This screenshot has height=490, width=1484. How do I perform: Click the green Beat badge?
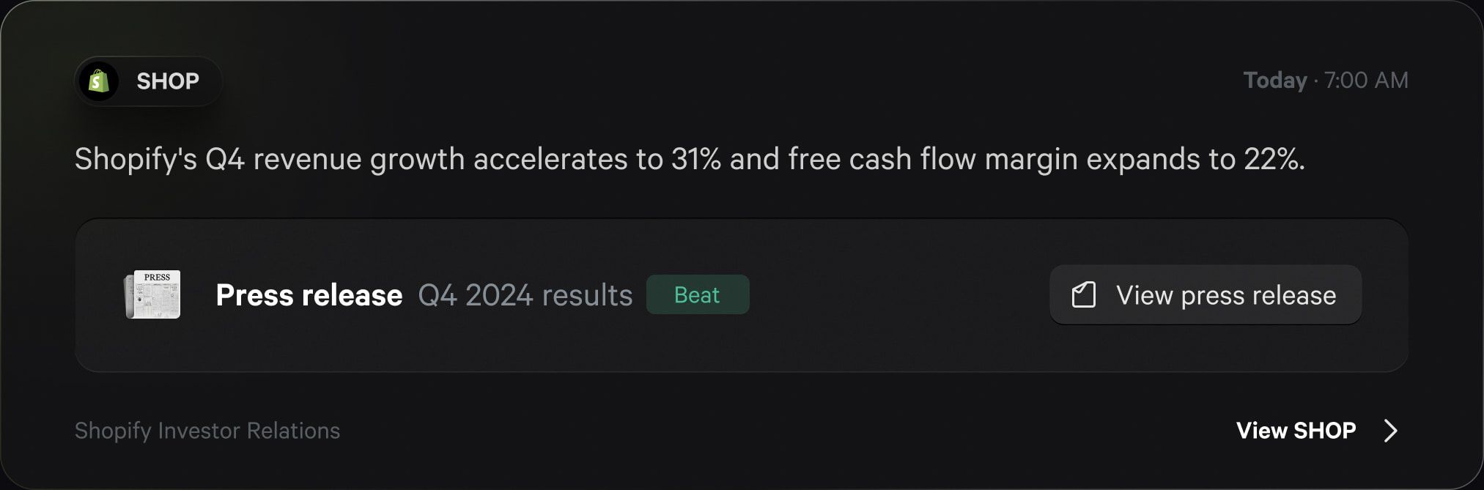click(x=697, y=295)
